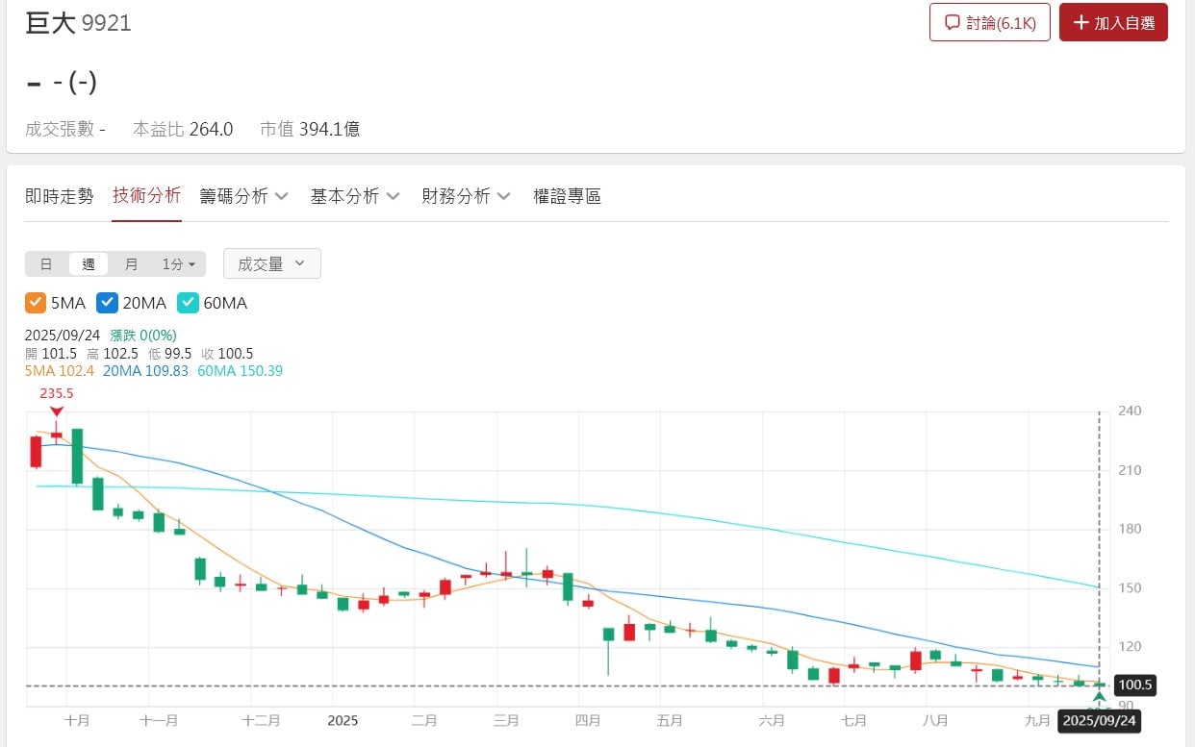Switch to the 即時走勢 tab
1195x747 pixels.
click(x=60, y=196)
